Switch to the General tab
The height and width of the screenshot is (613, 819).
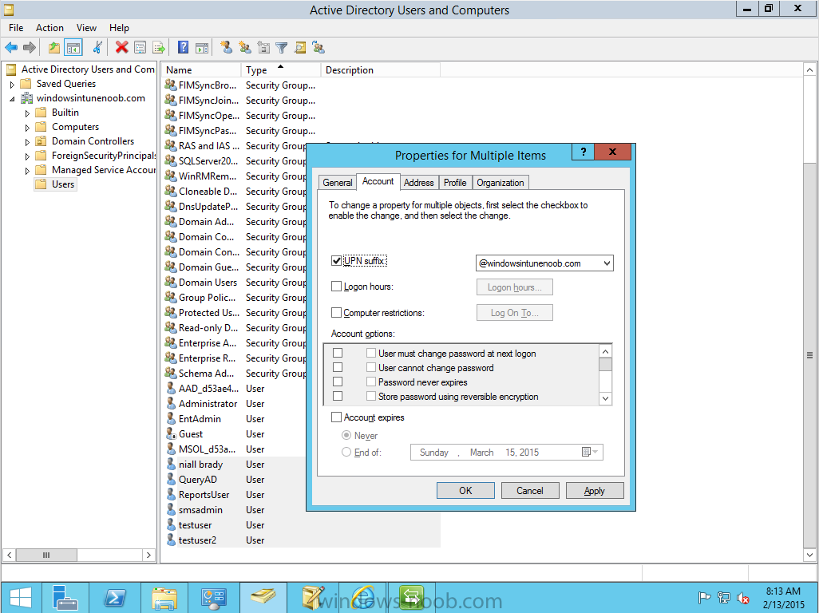(x=338, y=182)
